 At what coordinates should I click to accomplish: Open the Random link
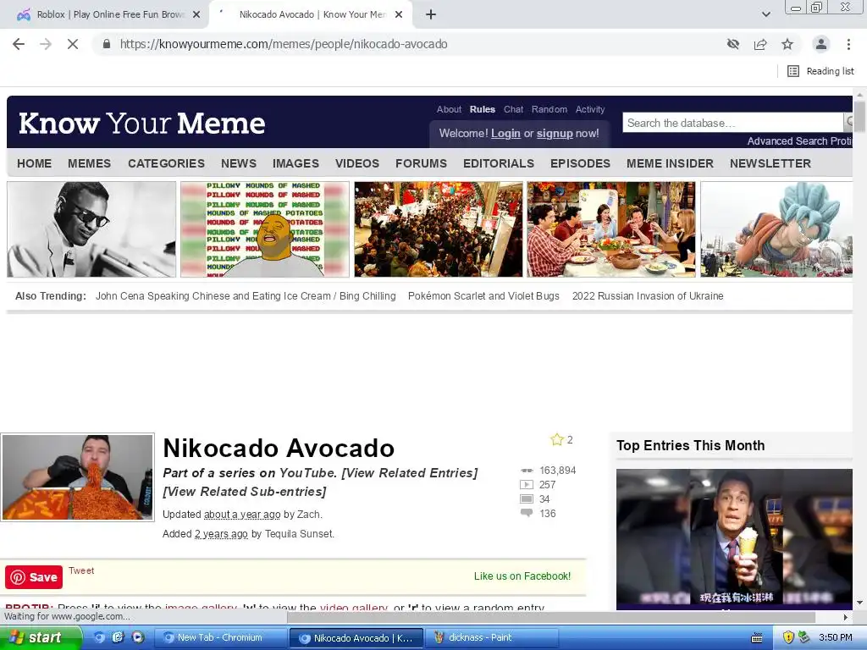[549, 109]
